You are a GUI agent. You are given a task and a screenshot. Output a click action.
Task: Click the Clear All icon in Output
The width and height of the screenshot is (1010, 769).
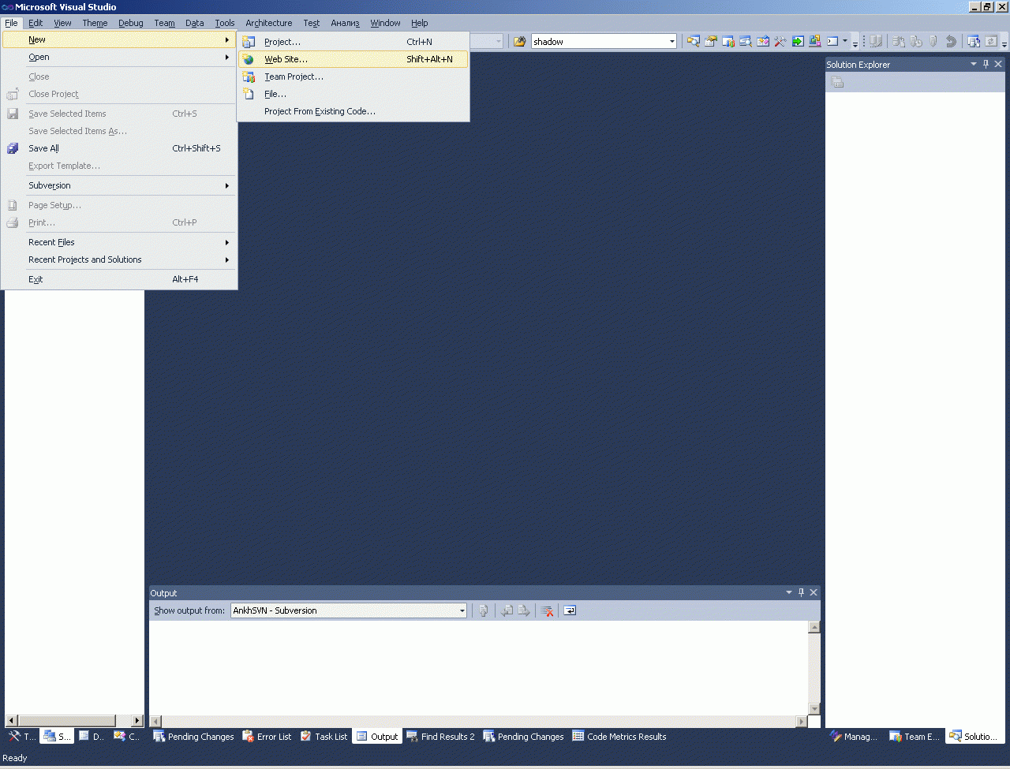click(x=547, y=610)
